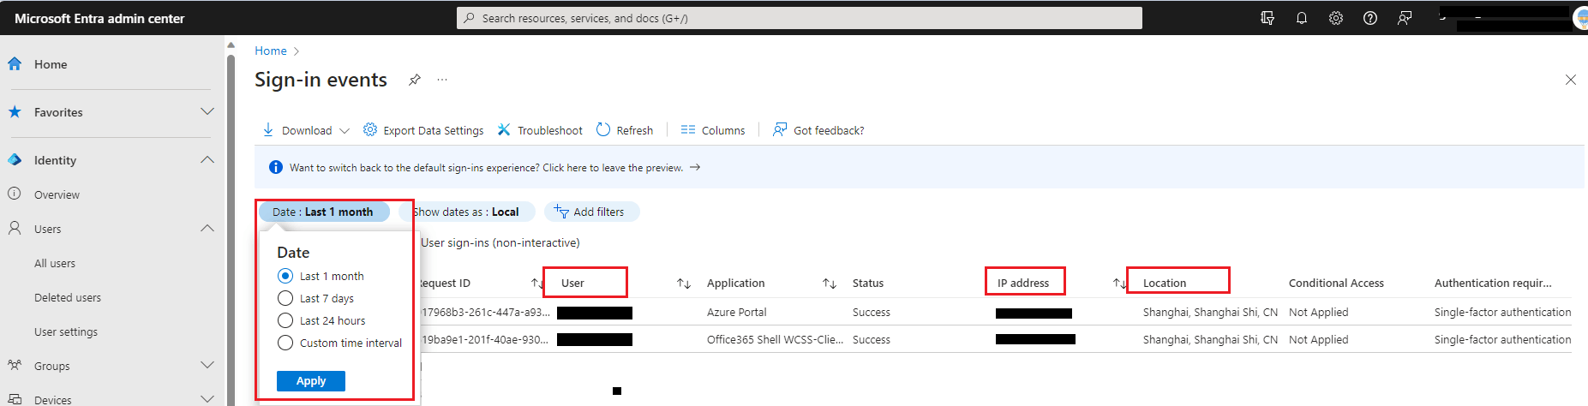Click the Cloud Shell icon in top bar
This screenshot has height=406, width=1588.
pos(1267,18)
